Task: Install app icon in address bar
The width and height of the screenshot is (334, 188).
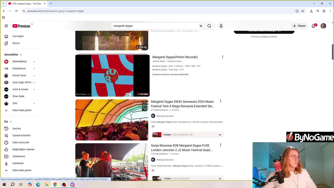Action: [297, 11]
